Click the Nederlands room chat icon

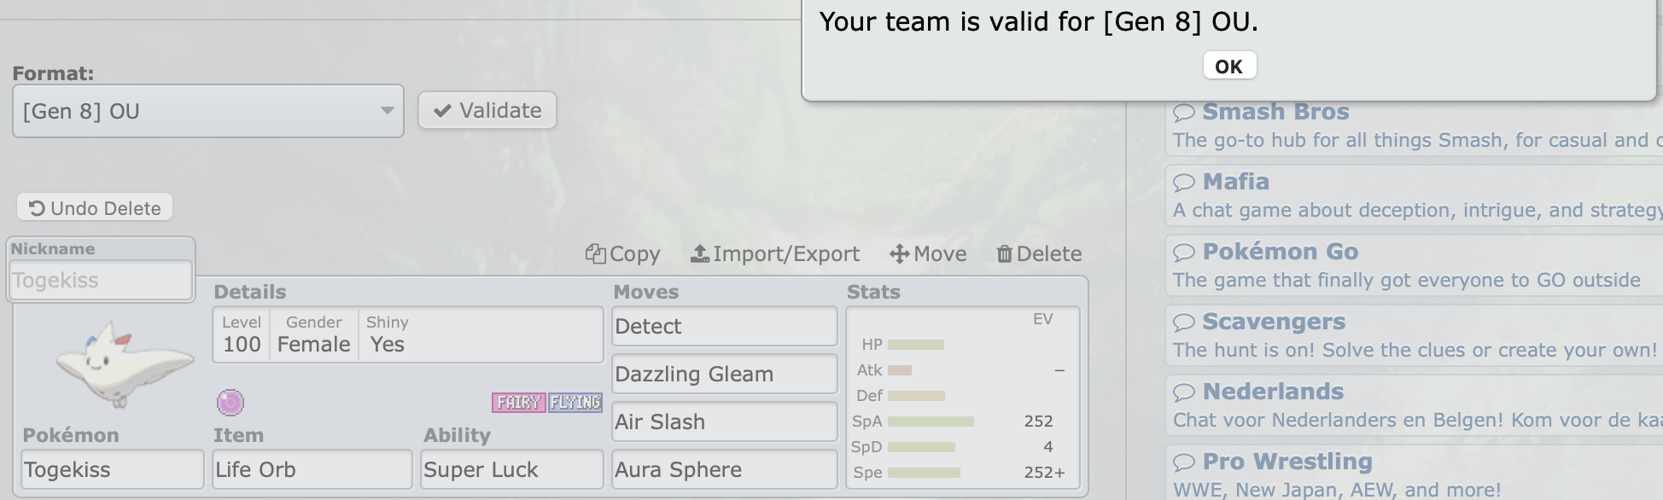pos(1184,392)
